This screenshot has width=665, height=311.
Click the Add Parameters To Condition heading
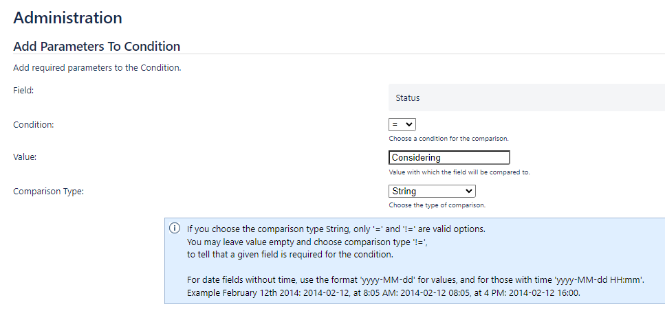point(97,46)
